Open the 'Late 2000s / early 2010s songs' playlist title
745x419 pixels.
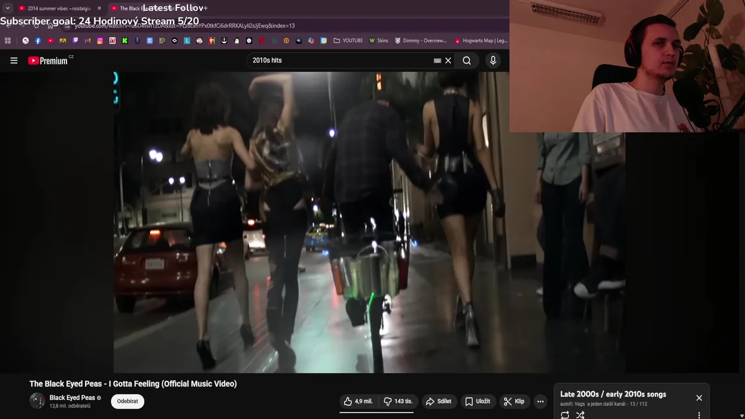point(613,394)
